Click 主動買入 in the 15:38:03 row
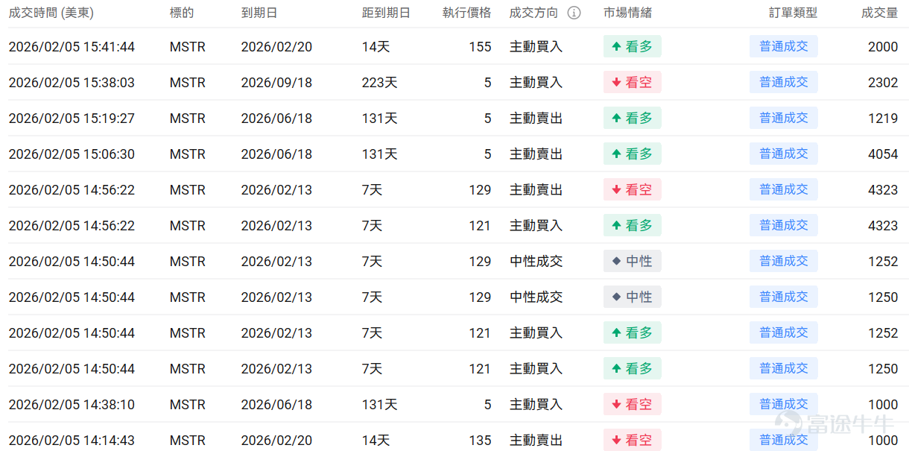The image size is (909, 451). tap(536, 83)
